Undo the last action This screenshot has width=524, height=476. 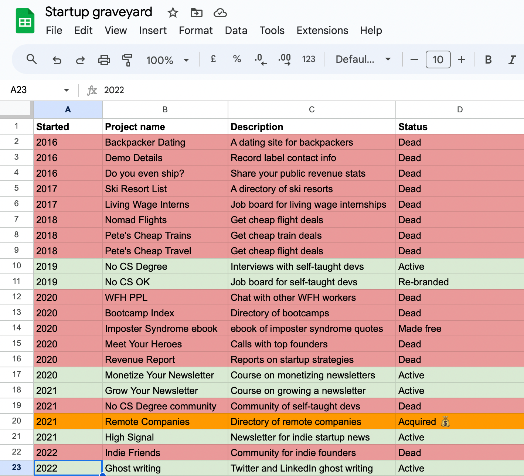pyautogui.click(x=57, y=59)
